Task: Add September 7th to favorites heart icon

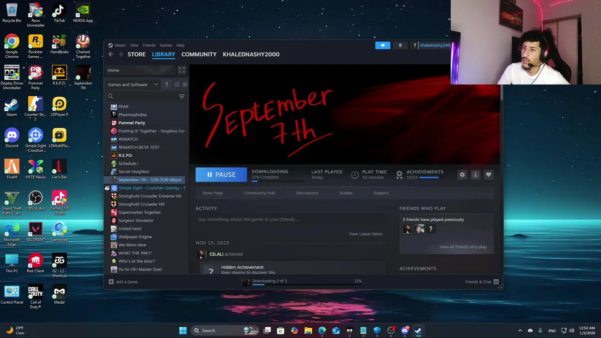Action: click(488, 175)
